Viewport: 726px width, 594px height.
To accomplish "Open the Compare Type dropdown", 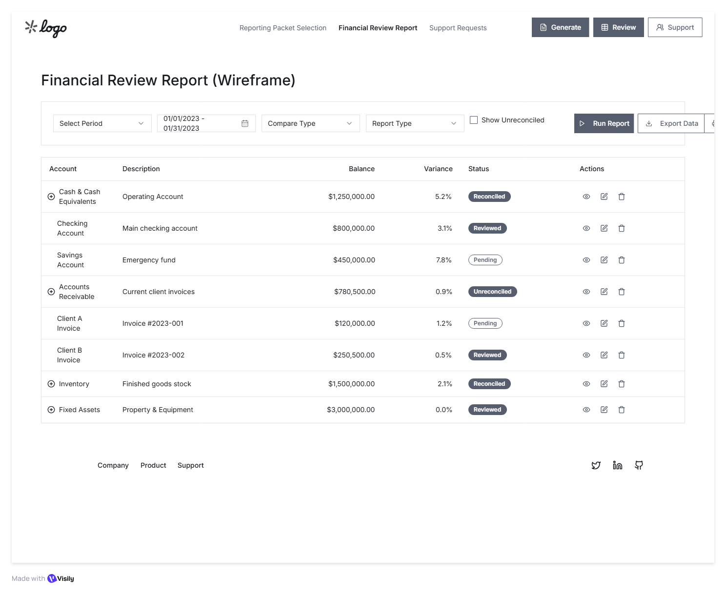I will coord(310,123).
